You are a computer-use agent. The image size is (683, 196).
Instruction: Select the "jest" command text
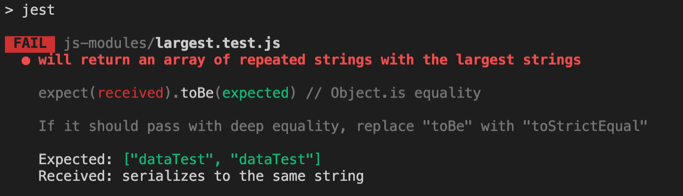tap(38, 10)
